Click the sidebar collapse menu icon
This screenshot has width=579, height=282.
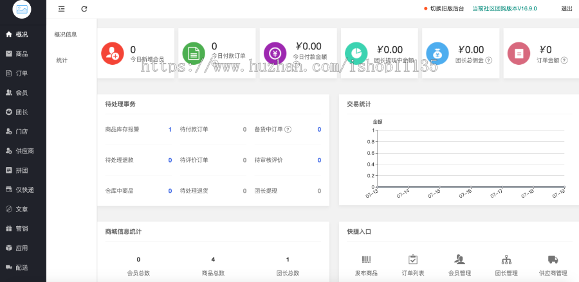click(61, 9)
